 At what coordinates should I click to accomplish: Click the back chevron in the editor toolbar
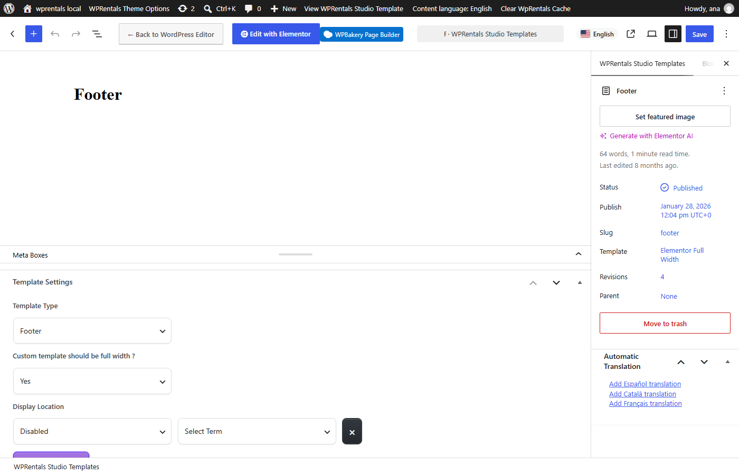tap(13, 34)
